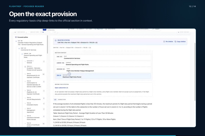Pin the selected citation
The height and width of the screenshot is (136, 205).
pos(168,42)
